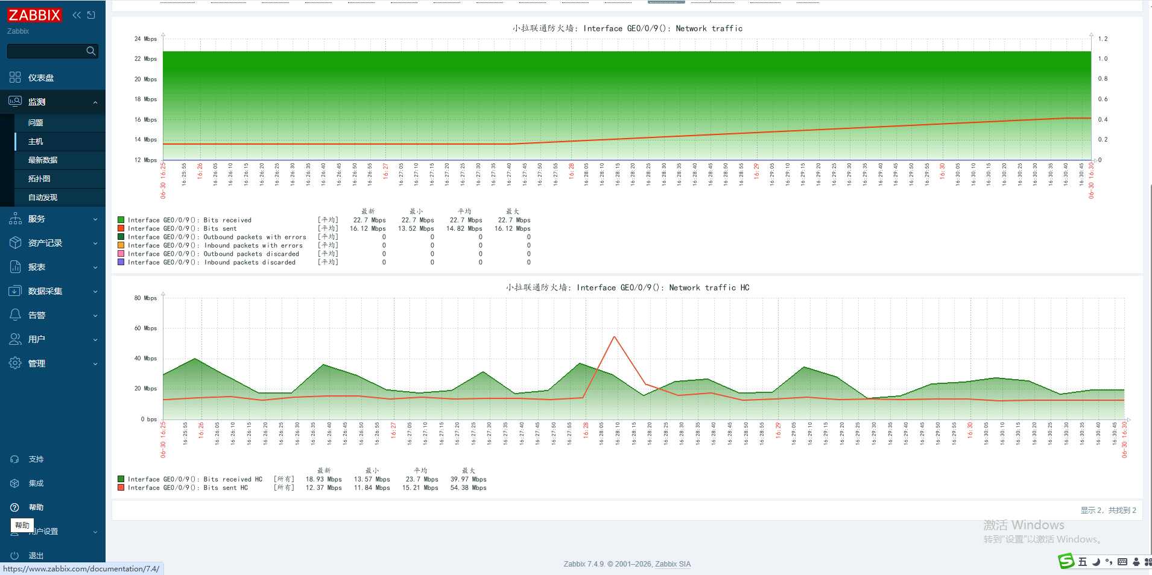Open the 仪表盘 dashboard icon
Image resolution: width=1152 pixels, height=575 pixels.
point(15,77)
